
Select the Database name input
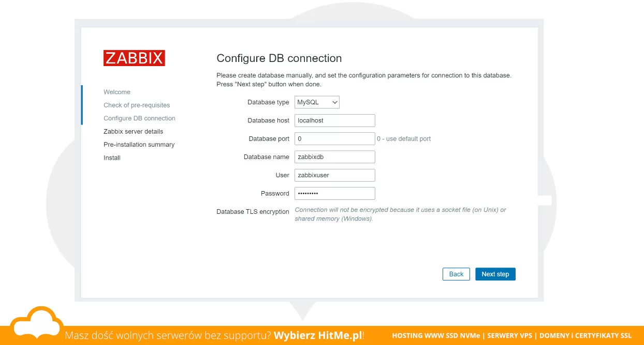tap(334, 157)
